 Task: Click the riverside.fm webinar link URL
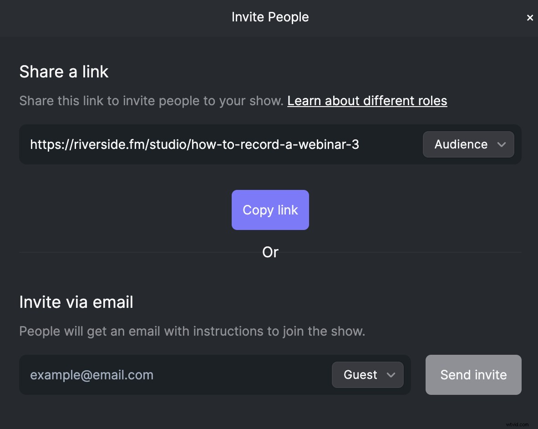coord(194,144)
